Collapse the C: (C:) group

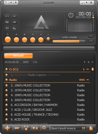point(88,69)
